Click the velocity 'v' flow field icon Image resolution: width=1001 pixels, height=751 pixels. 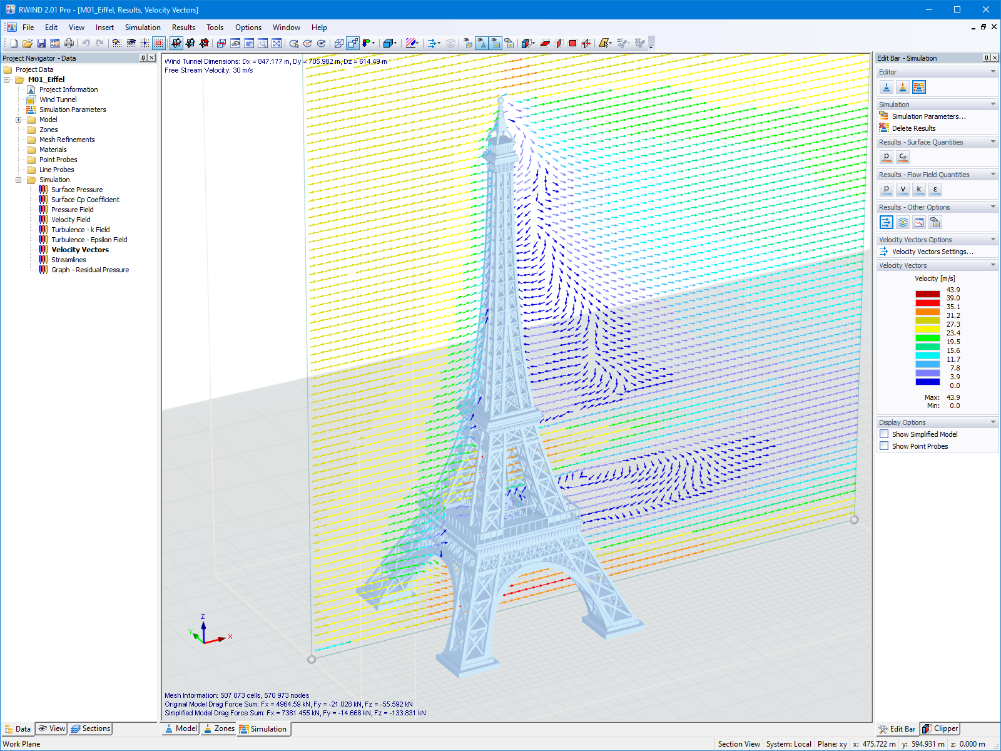pos(903,189)
